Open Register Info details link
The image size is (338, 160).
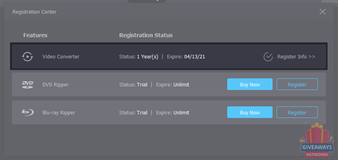click(296, 57)
